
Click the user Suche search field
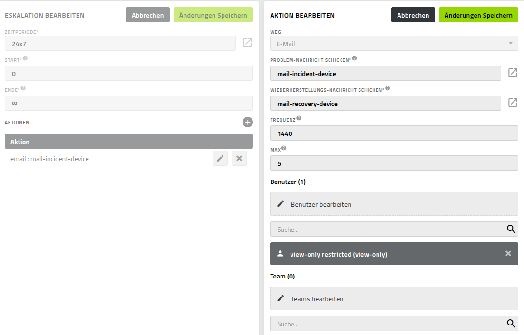(385, 229)
